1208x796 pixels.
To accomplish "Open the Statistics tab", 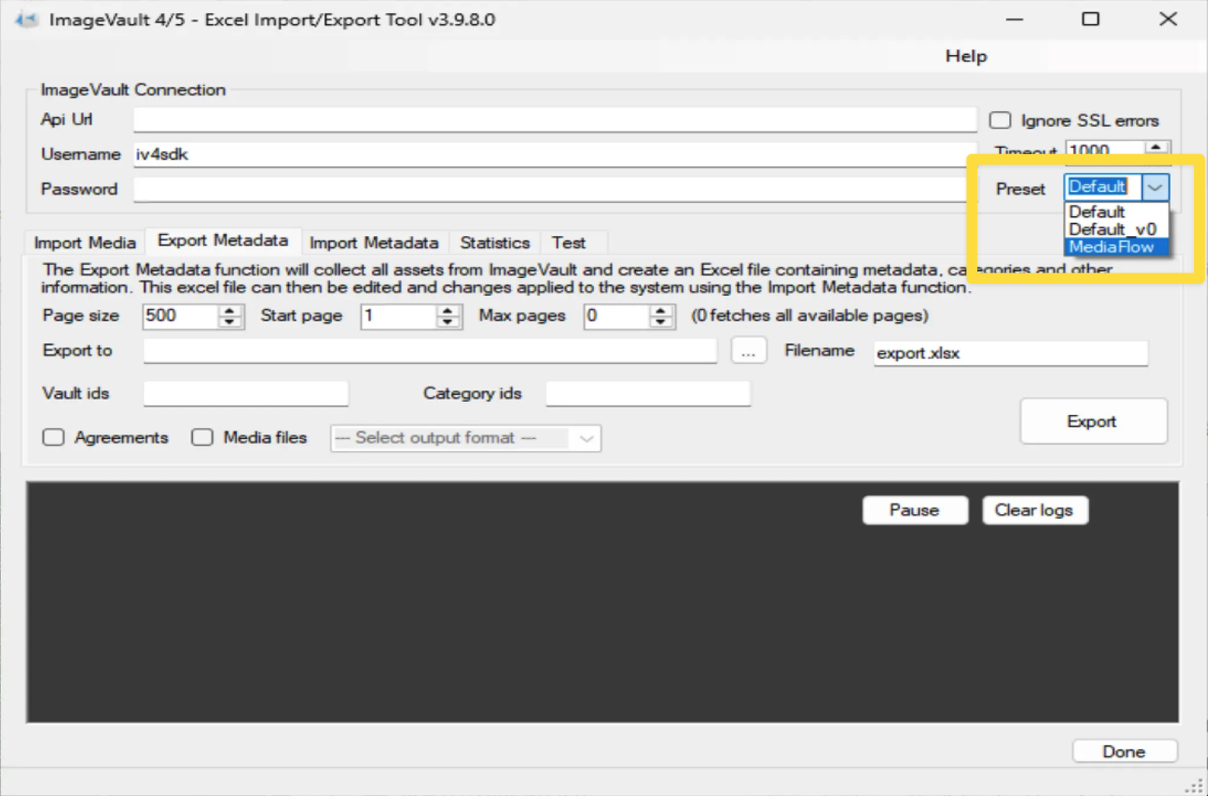I will click(495, 243).
